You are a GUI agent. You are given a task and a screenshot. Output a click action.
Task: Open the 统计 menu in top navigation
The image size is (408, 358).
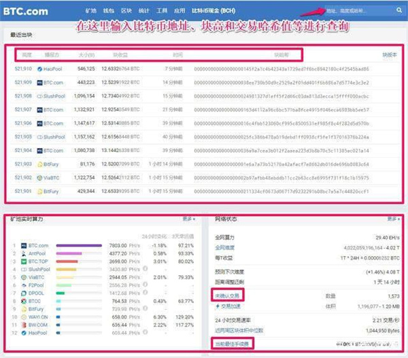(144, 12)
